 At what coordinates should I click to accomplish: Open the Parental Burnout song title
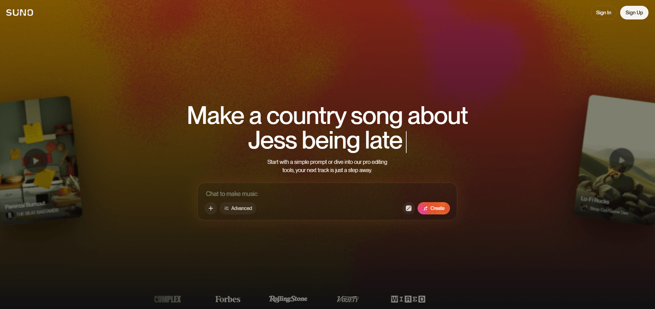tap(25, 205)
